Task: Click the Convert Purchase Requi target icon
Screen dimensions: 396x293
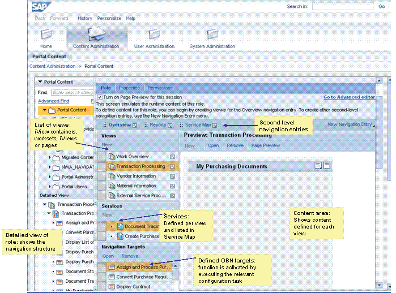Action: pyautogui.click(x=112, y=277)
